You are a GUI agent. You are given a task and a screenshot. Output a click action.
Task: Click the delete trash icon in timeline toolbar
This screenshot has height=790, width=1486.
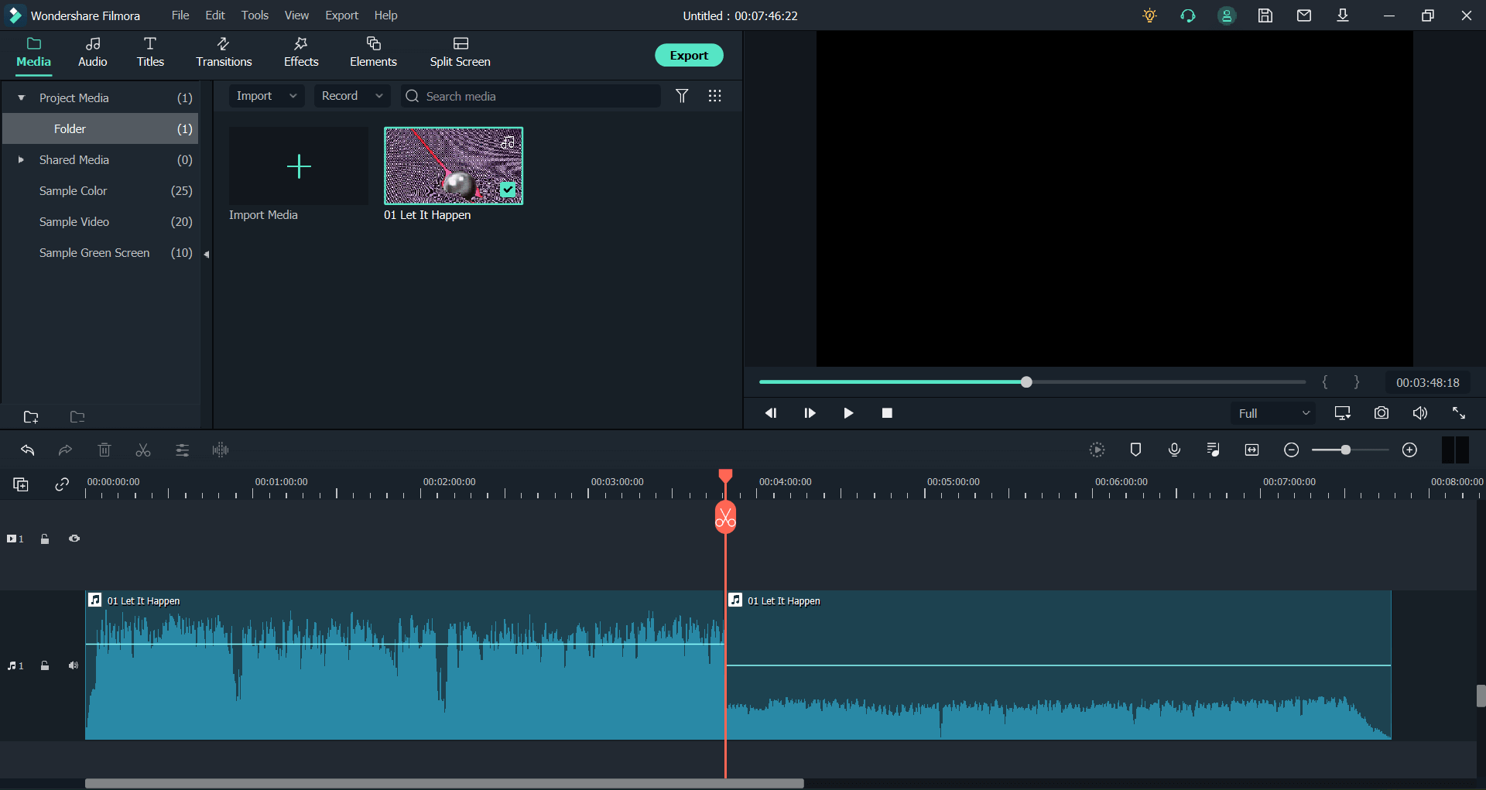[x=104, y=450]
